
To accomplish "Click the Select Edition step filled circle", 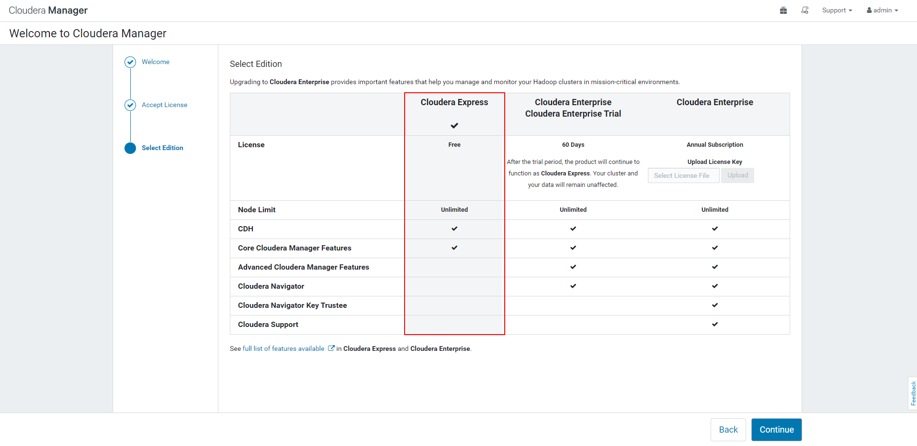I will pos(130,148).
